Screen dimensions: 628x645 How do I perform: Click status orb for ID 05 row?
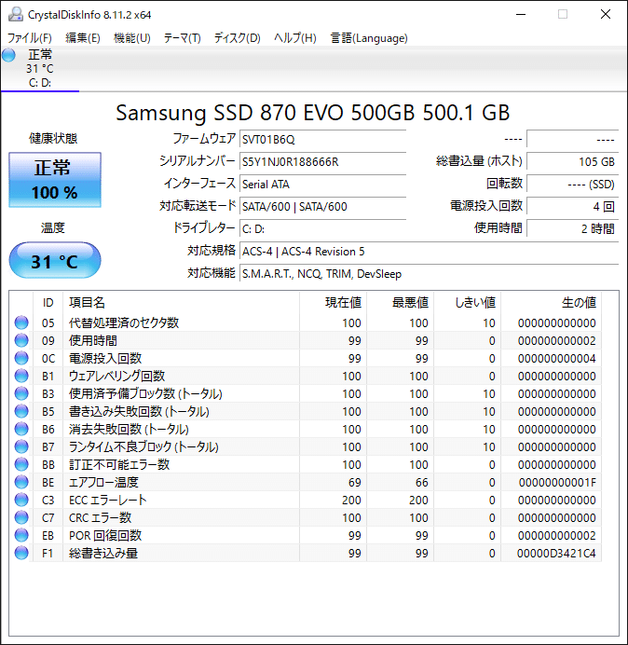tap(21, 322)
